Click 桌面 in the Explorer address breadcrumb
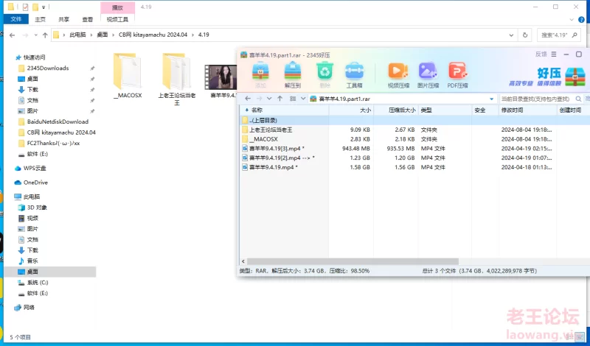The width and height of the screenshot is (590, 346). click(x=103, y=35)
